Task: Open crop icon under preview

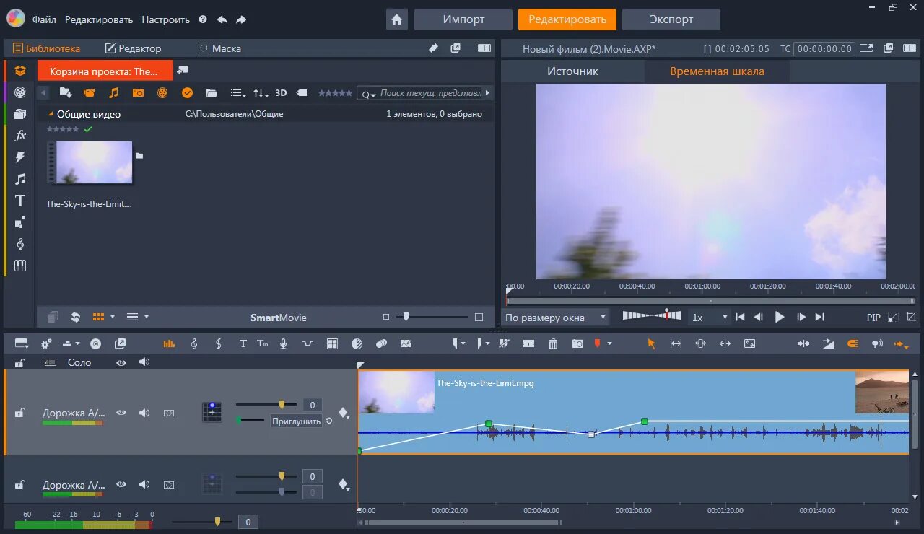Action: (911, 317)
